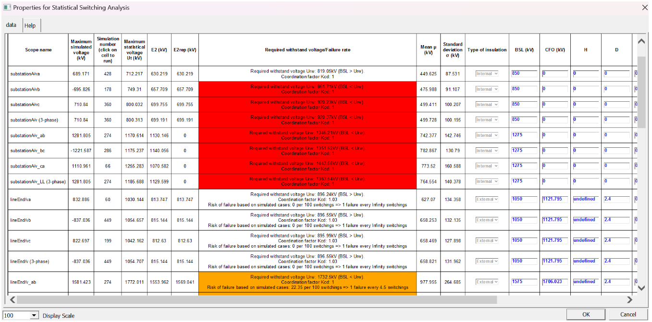Open insulation type dropdown for substationA/v_LL (3-phase)
Image resolution: width=652 pixels, height=322 pixels.
coord(487,181)
